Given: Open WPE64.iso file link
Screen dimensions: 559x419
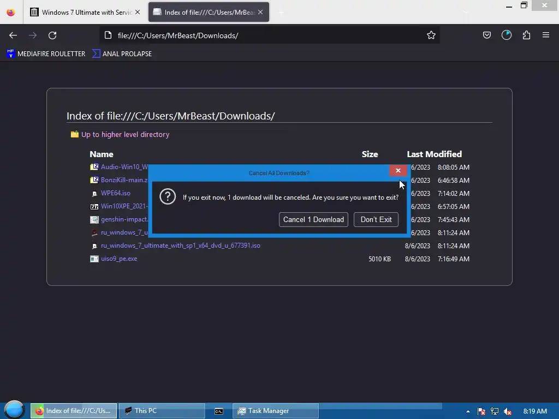Looking at the screenshot, I should 116,193.
